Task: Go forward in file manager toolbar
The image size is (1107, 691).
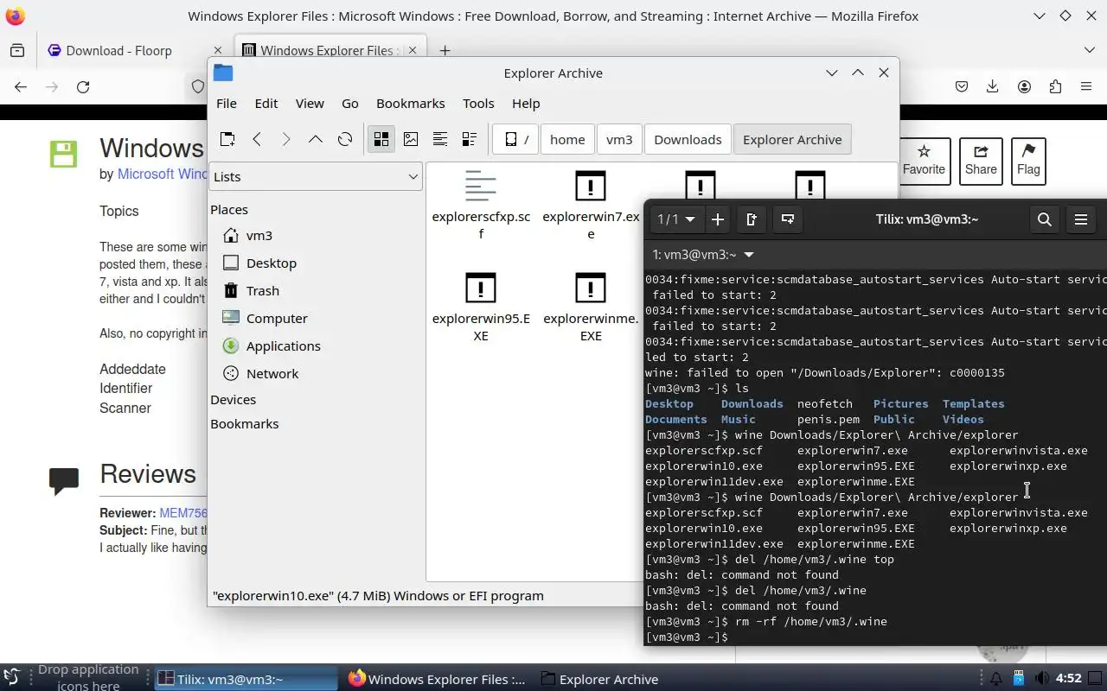Action: point(286,139)
